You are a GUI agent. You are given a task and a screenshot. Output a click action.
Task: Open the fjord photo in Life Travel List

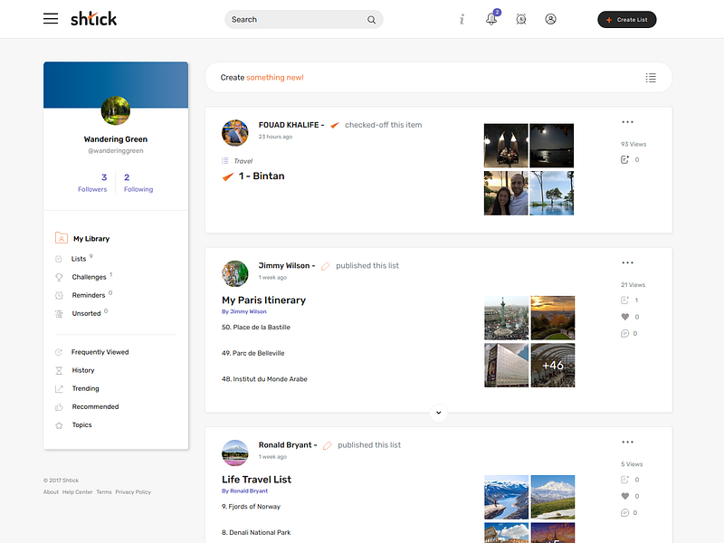click(506, 497)
